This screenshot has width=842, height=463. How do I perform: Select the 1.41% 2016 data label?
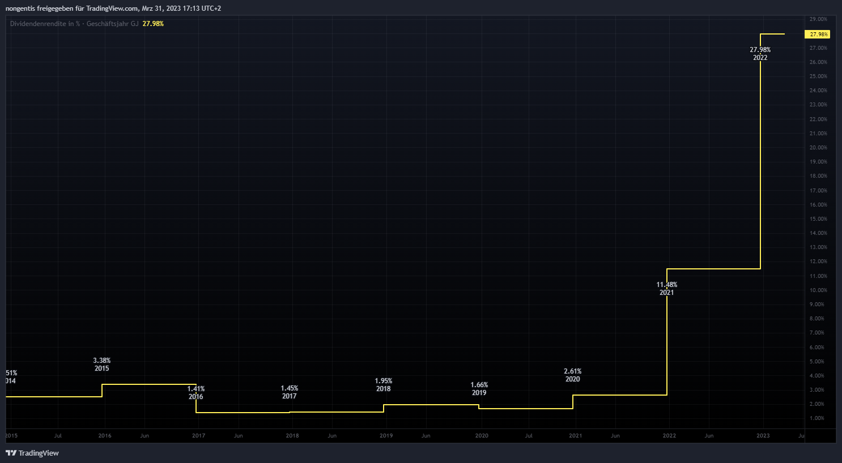[x=195, y=393]
